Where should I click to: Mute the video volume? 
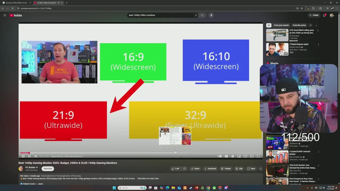point(36,156)
